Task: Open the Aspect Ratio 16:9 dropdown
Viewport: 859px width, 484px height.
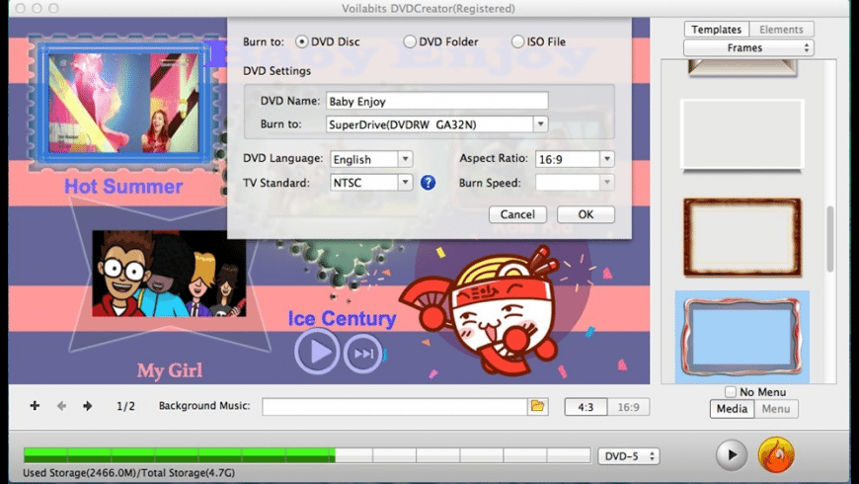Action: pos(606,159)
